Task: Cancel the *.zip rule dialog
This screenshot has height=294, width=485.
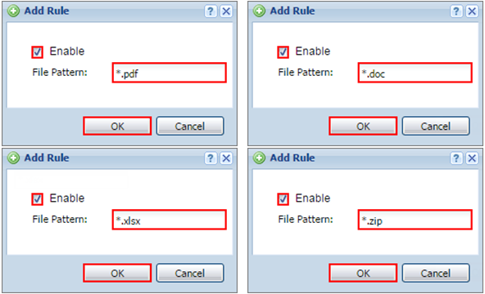Action: pos(436,273)
